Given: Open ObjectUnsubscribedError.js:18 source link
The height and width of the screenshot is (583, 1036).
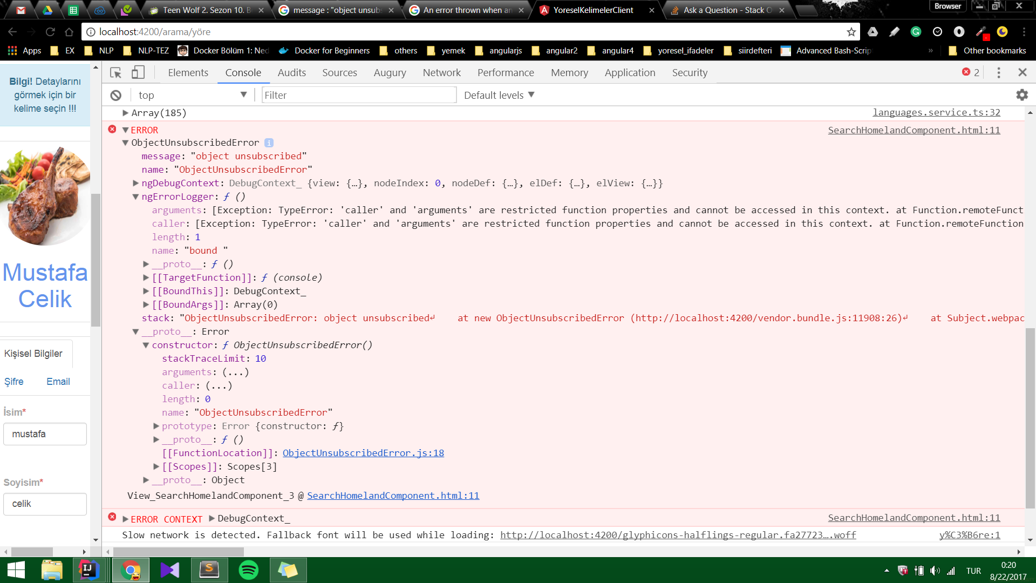Looking at the screenshot, I should pos(363,453).
